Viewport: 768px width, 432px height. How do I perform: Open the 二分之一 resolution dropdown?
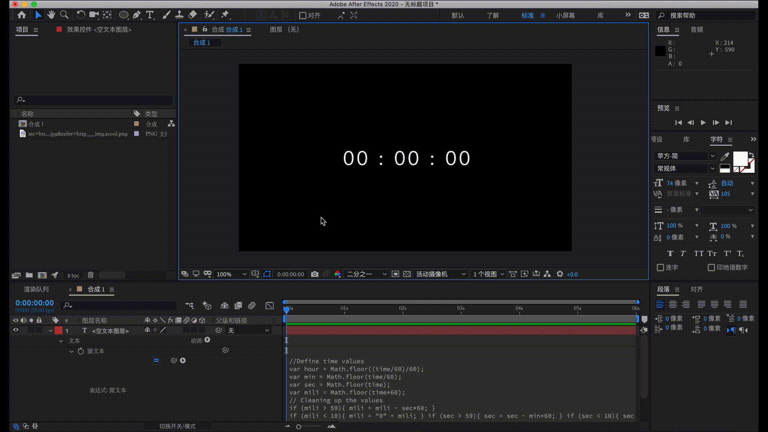(366, 274)
